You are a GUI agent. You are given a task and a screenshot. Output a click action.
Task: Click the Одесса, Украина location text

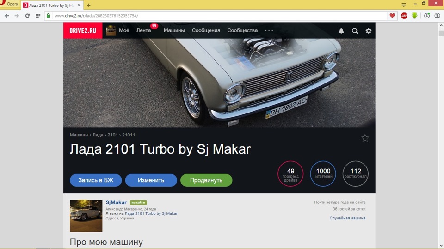tap(120, 218)
